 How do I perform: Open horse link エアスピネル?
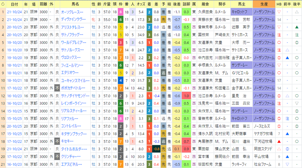point(71,164)
